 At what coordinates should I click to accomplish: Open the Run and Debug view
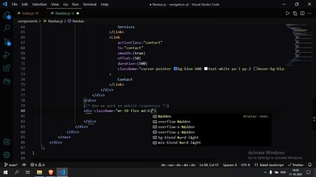(x=6, y=55)
